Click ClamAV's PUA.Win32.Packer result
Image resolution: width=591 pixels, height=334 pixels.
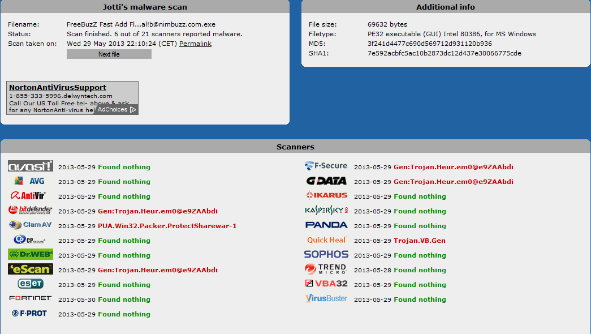click(167, 226)
